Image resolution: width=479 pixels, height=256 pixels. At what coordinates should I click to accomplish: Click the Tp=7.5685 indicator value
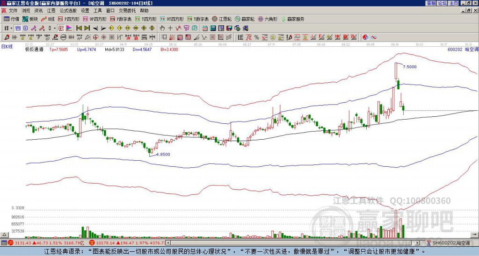(58, 50)
